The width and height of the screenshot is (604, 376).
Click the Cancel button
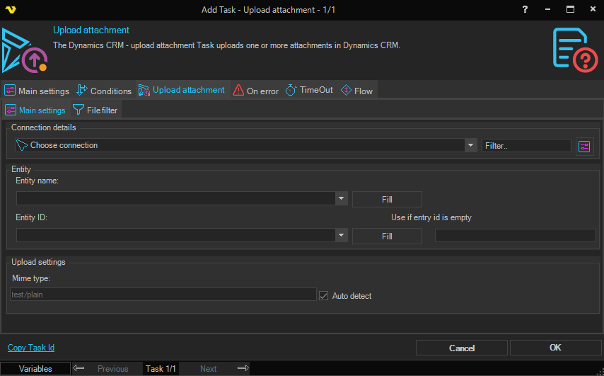(x=461, y=348)
